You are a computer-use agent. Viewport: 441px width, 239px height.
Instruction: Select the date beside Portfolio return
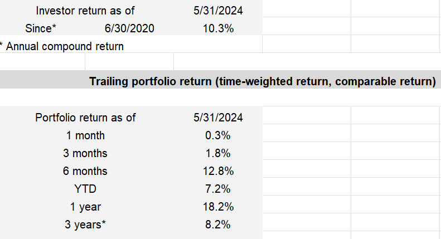[x=218, y=118]
